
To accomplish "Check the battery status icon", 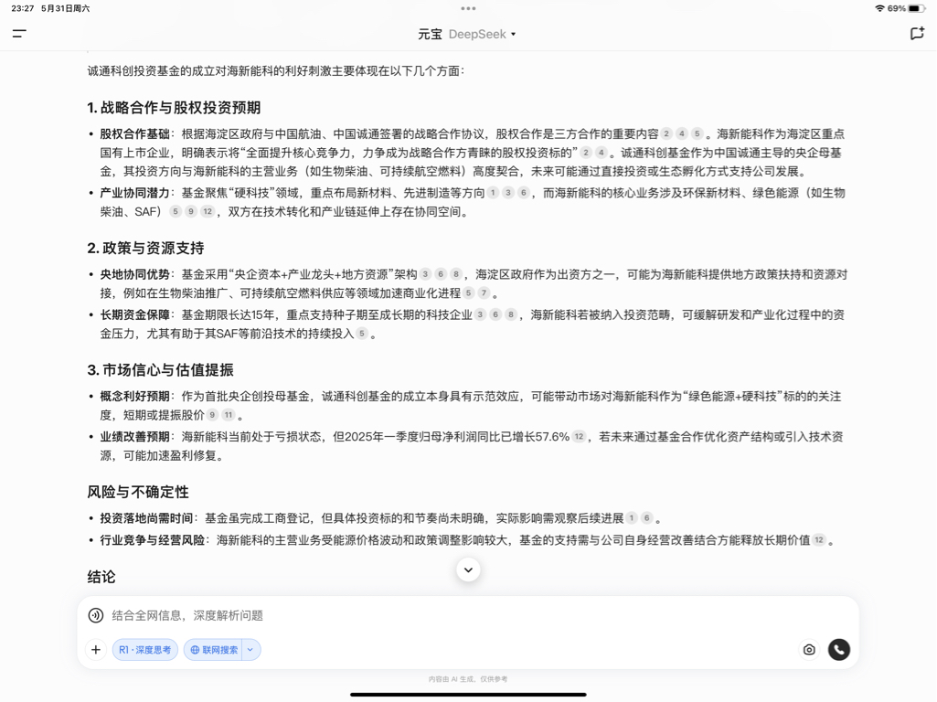I will tap(916, 8).
